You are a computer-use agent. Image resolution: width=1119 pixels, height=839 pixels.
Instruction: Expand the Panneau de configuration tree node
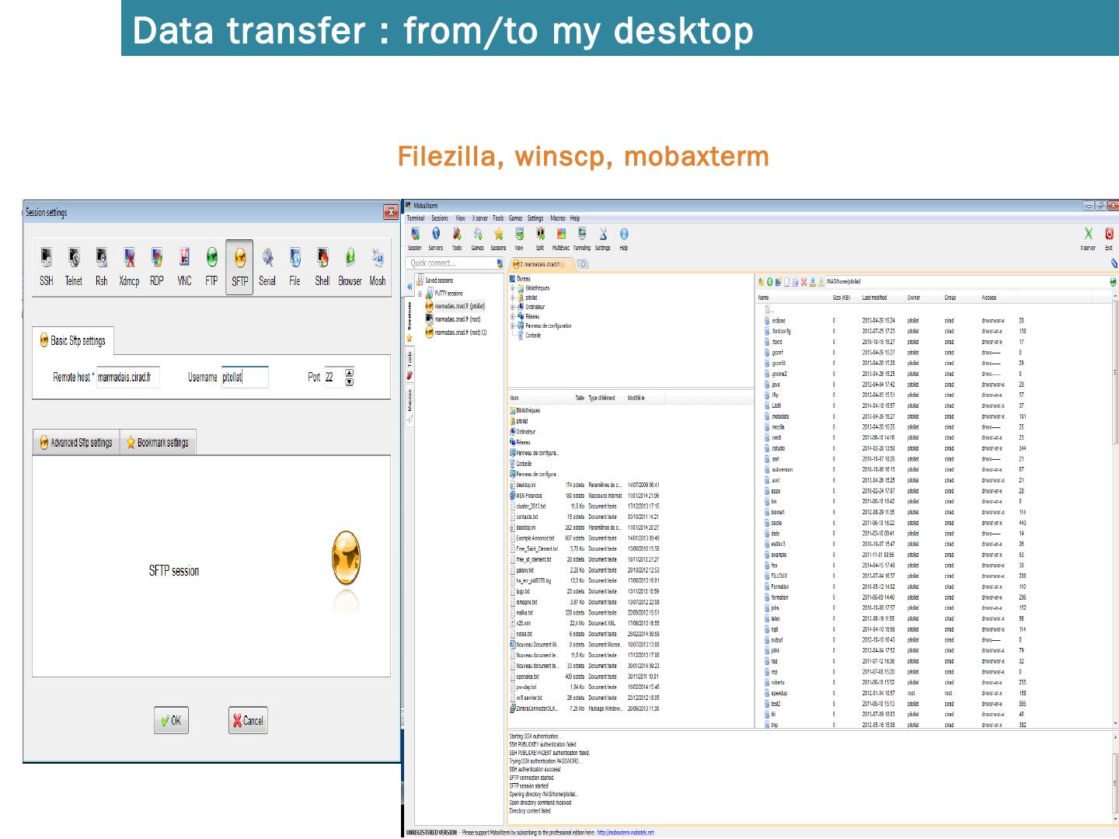pyautogui.click(x=513, y=326)
